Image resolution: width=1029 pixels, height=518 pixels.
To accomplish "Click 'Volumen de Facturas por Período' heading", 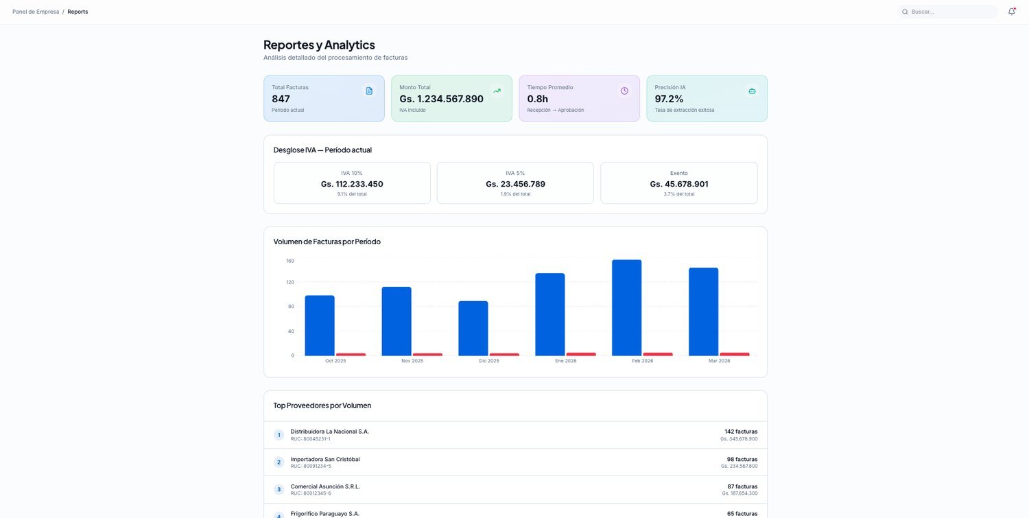I will (327, 242).
